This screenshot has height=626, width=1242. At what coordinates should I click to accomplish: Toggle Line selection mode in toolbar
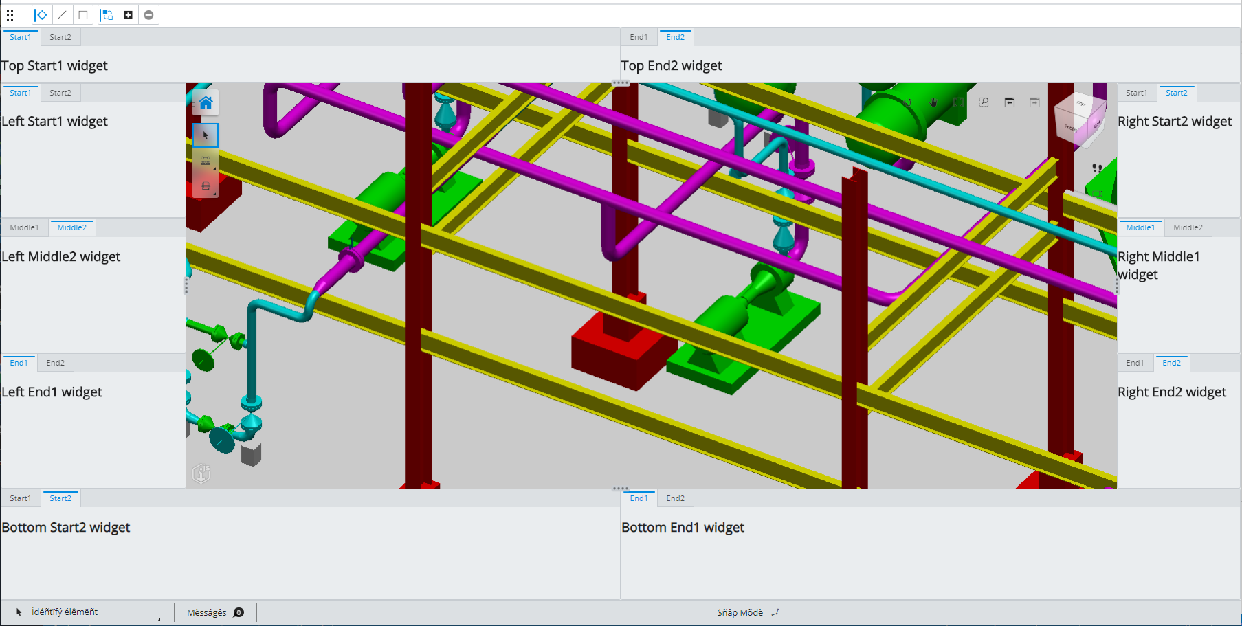[63, 15]
